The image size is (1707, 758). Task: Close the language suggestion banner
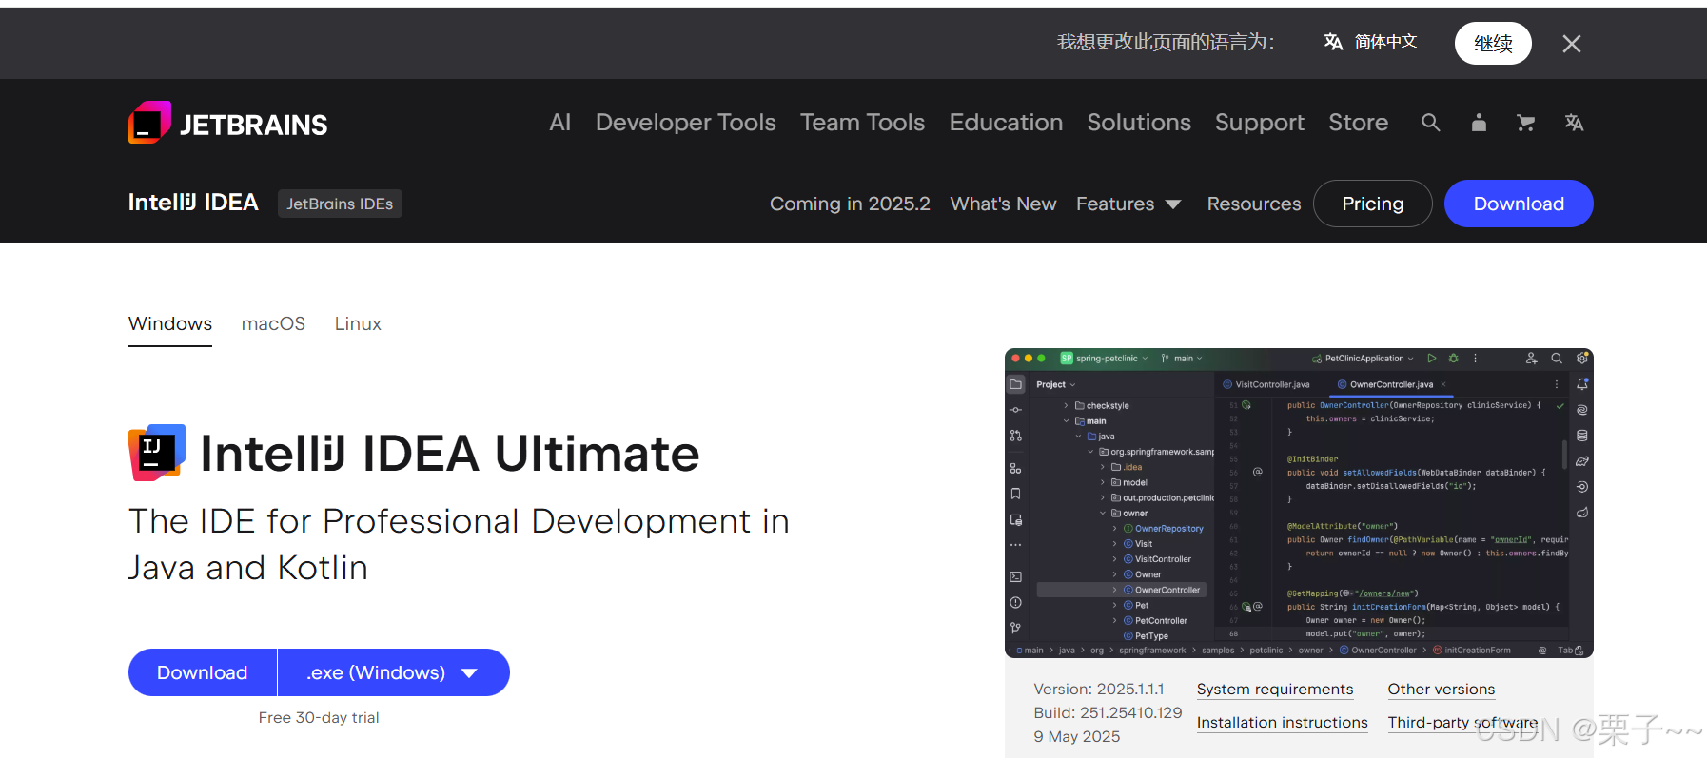point(1572,44)
